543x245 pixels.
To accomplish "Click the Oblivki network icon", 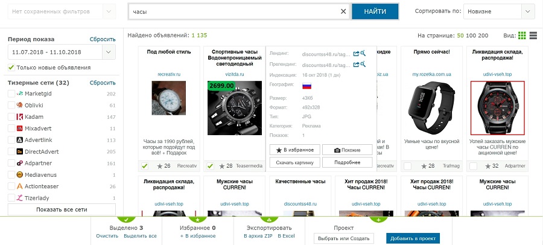I will coord(20,106).
